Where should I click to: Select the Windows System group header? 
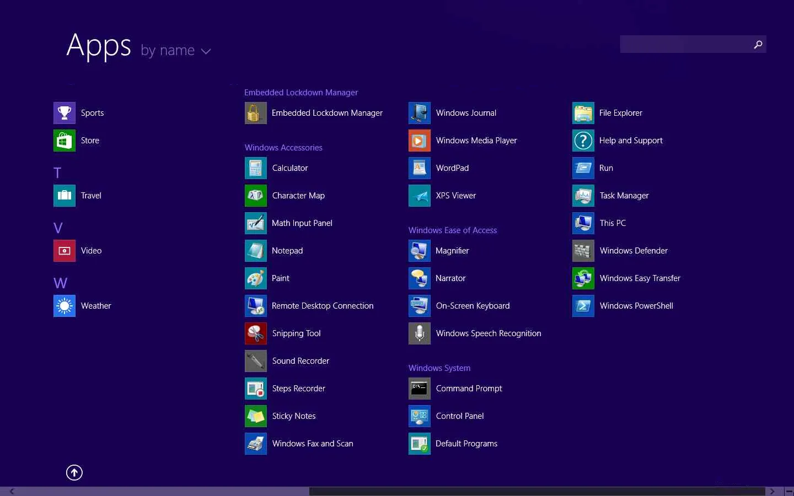tap(439, 368)
